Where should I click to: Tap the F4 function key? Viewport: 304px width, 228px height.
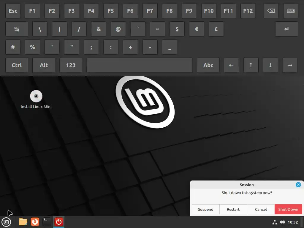point(91,11)
